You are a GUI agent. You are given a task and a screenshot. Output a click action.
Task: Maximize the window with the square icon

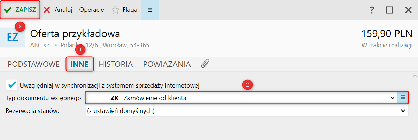[389, 10]
